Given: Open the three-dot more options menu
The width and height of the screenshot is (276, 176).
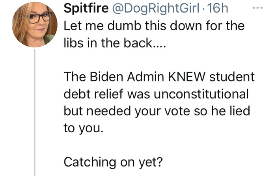Looking at the screenshot, I should (x=257, y=8).
